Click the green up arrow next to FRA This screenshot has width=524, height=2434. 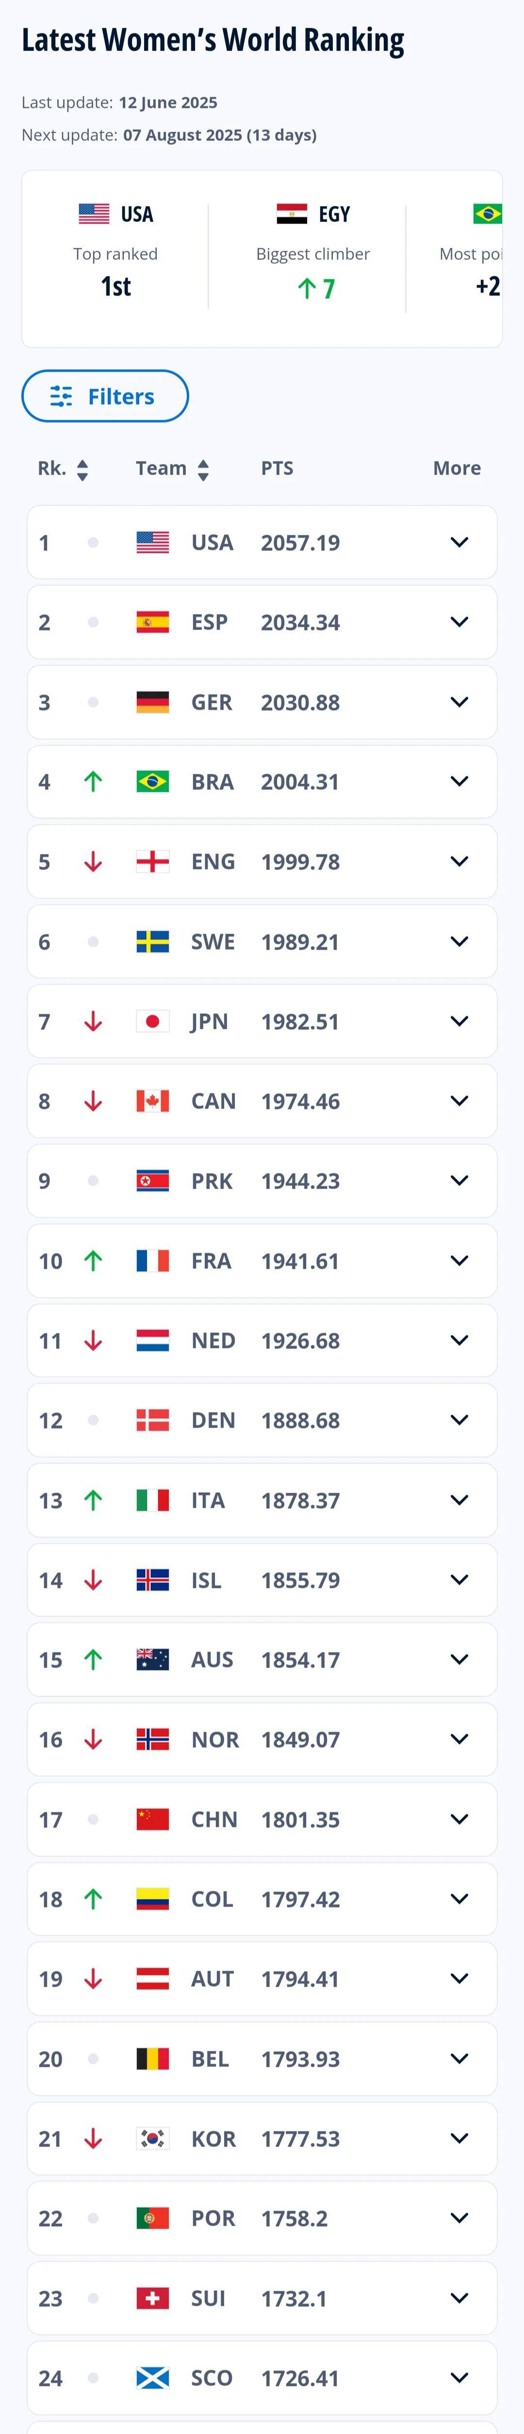(93, 1260)
